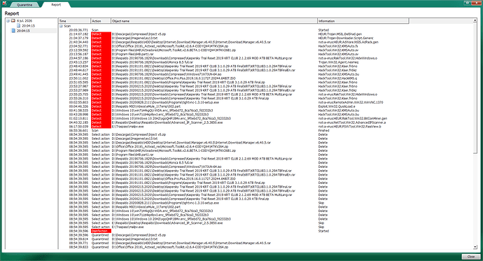Click the scrollbar down arrow
This screenshot has height=261, width=483.
475,247
